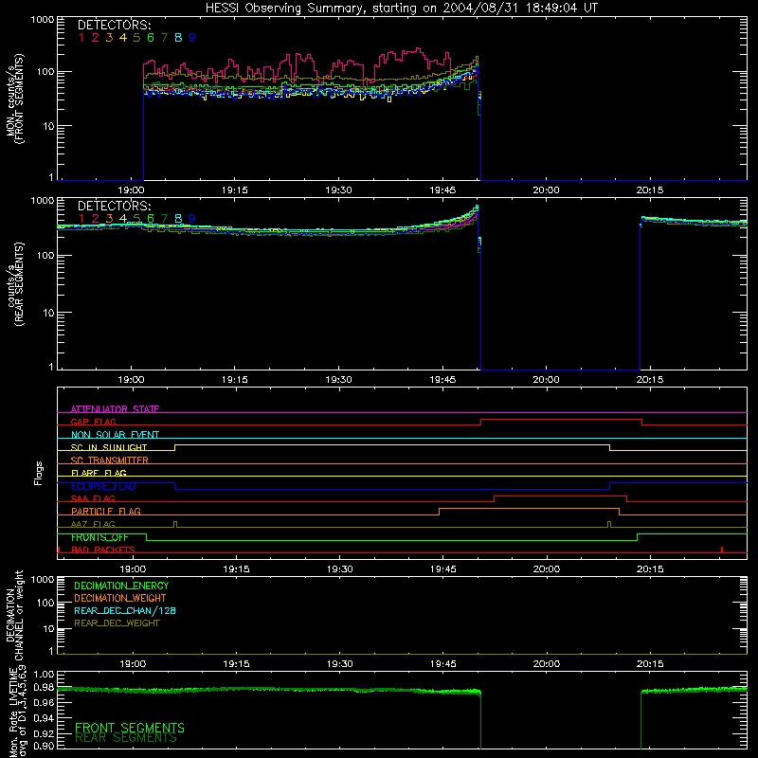The height and width of the screenshot is (758, 758).
Task: Click the raised SAA_FLAG segment
Action: tap(560, 496)
